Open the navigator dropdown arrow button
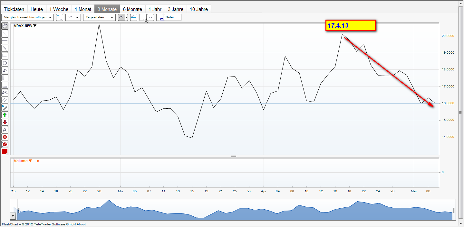Image resolution: width=464 pixels, height=227 pixels. [x=13, y=216]
